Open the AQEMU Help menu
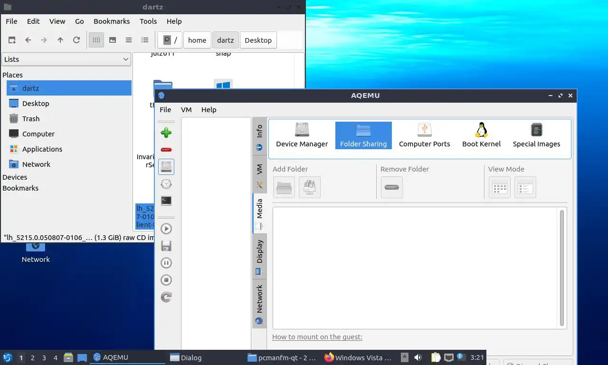 (209, 109)
